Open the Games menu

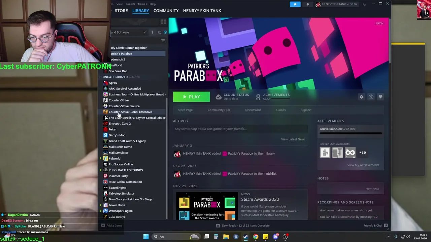(x=142, y=4)
